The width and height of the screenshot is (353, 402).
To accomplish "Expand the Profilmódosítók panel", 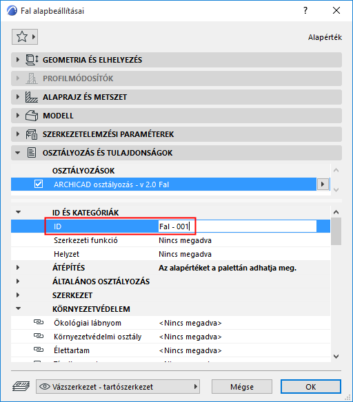I will click(x=17, y=78).
